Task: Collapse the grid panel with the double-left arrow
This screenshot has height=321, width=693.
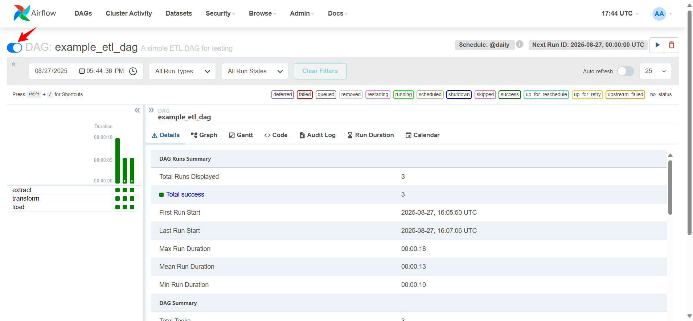Action: [x=137, y=110]
